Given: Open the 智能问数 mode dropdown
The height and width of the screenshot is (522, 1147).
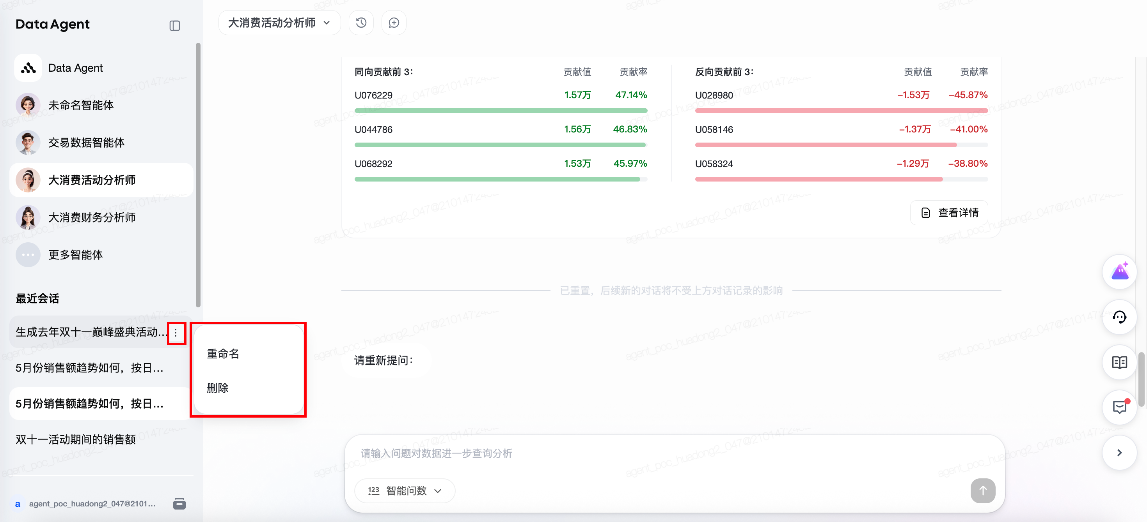Looking at the screenshot, I should tap(405, 490).
